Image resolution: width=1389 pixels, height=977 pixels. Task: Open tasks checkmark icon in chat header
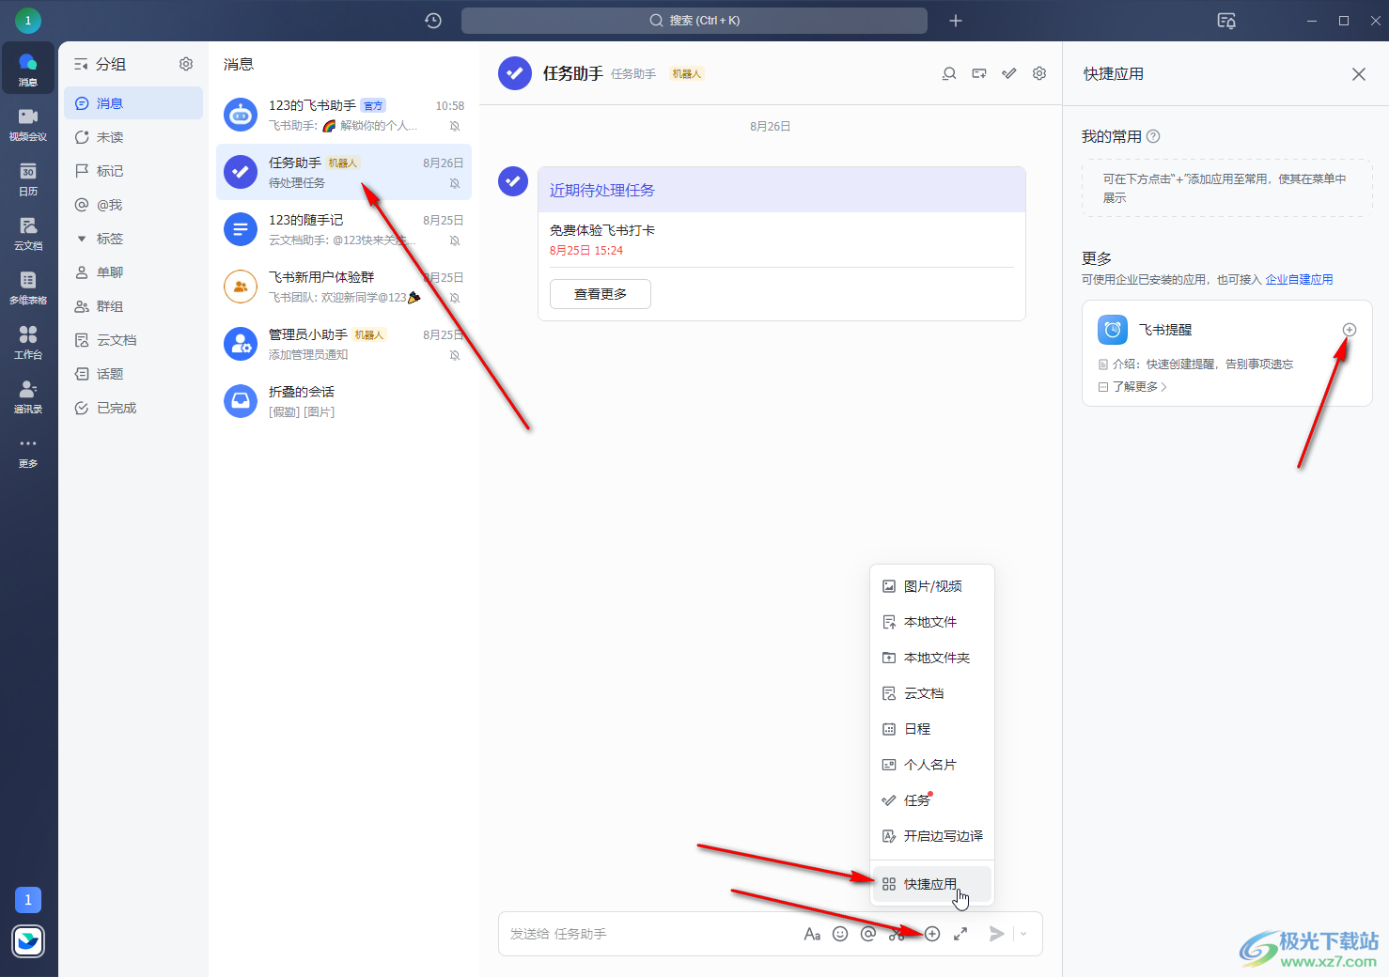(1009, 73)
